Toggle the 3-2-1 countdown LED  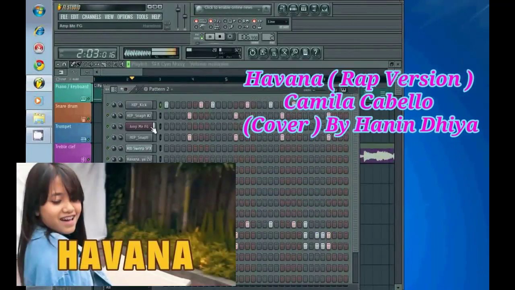click(210, 21)
